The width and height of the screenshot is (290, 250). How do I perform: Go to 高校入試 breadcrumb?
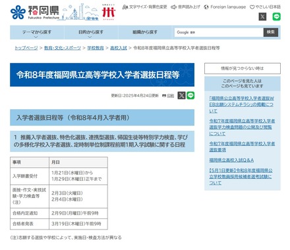119,48
